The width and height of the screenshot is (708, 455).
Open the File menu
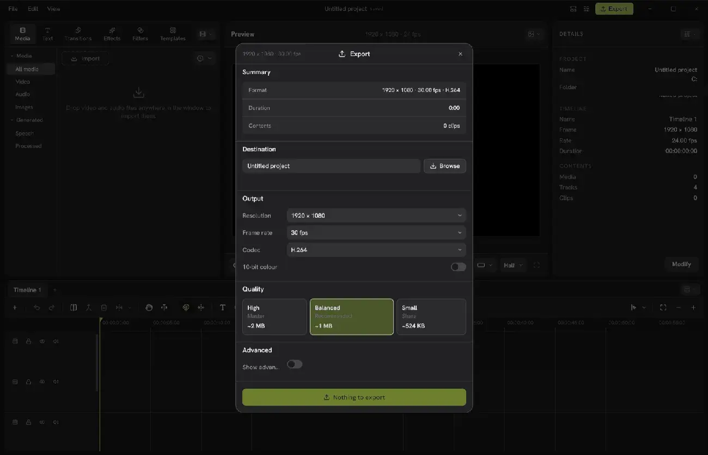pos(13,9)
